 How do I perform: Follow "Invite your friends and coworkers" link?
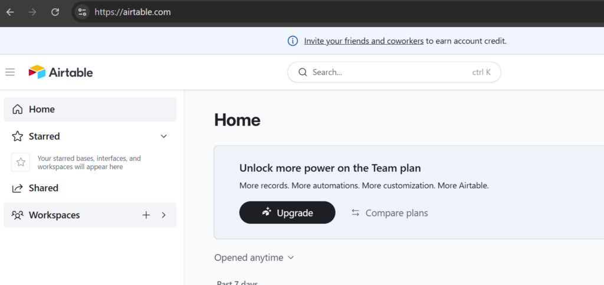click(363, 41)
